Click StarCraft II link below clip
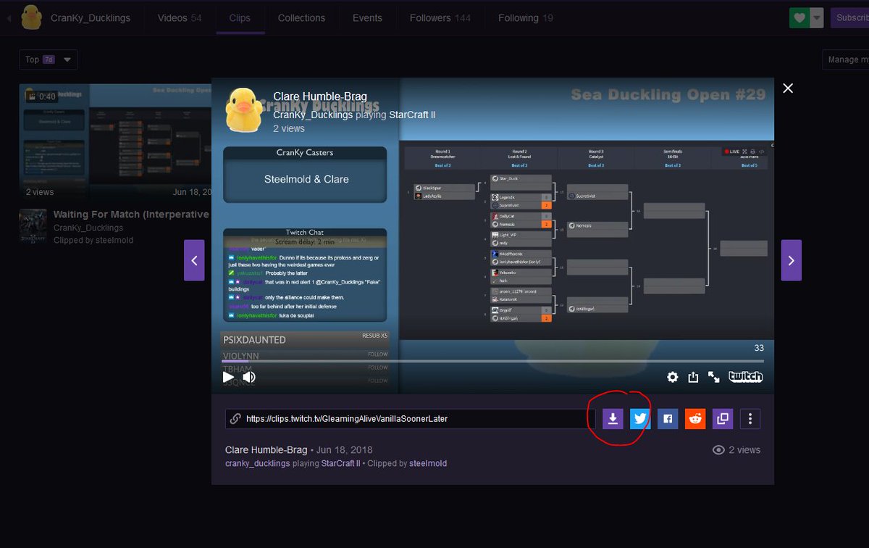 click(x=341, y=463)
